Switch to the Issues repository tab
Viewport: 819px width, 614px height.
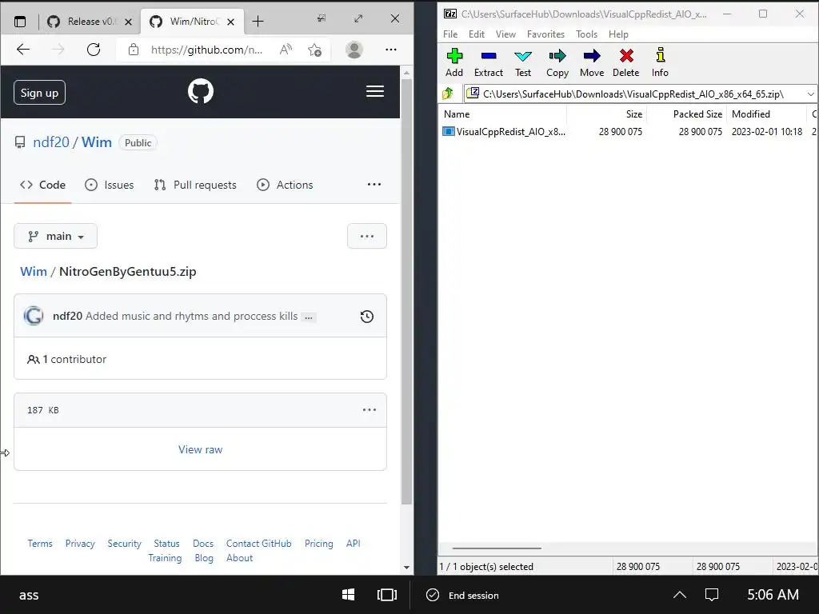[109, 185]
